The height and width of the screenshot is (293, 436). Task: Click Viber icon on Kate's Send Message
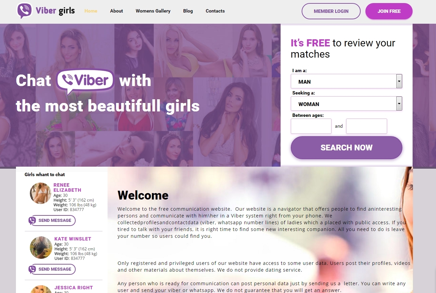tap(33, 269)
